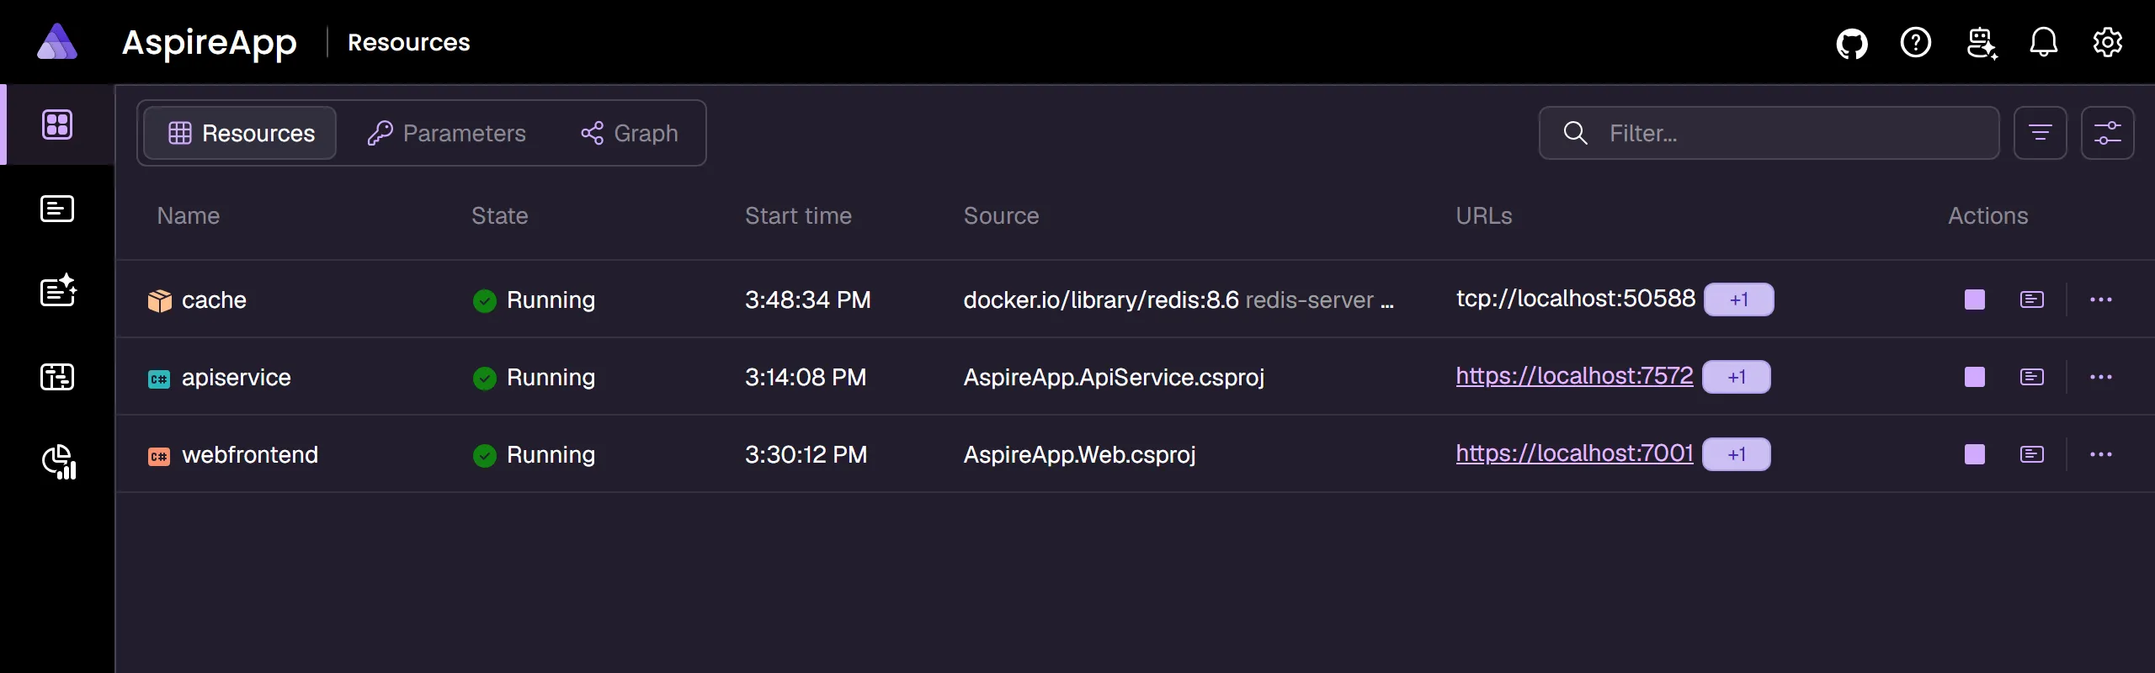
Task: Click the 3:14:08 PM start time
Action: click(806, 378)
